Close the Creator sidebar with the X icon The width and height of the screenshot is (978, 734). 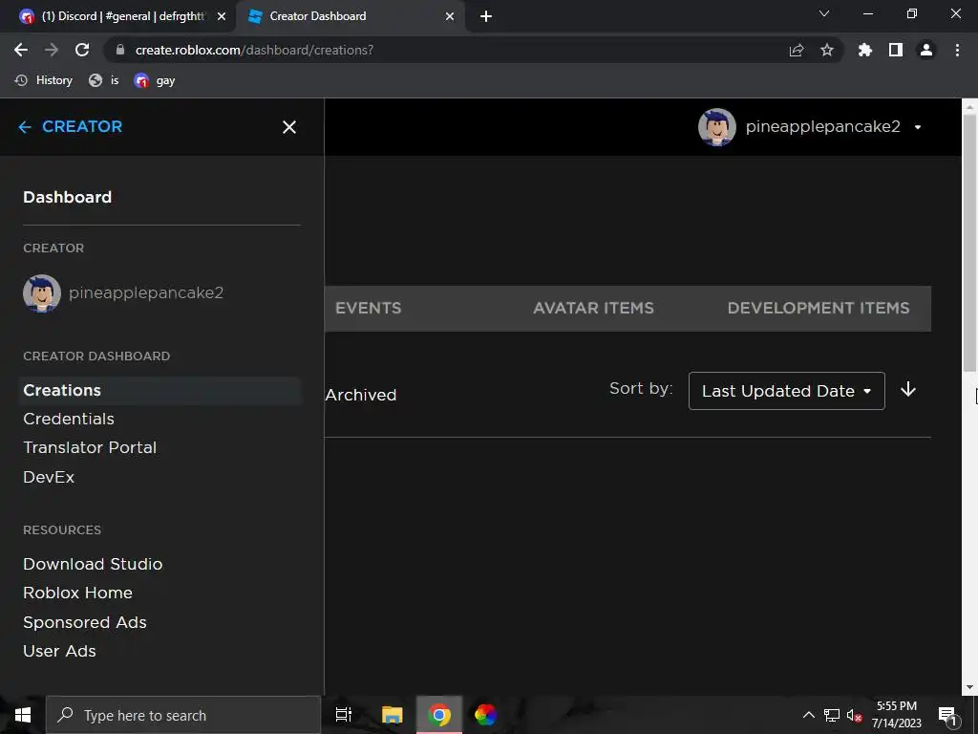288,127
